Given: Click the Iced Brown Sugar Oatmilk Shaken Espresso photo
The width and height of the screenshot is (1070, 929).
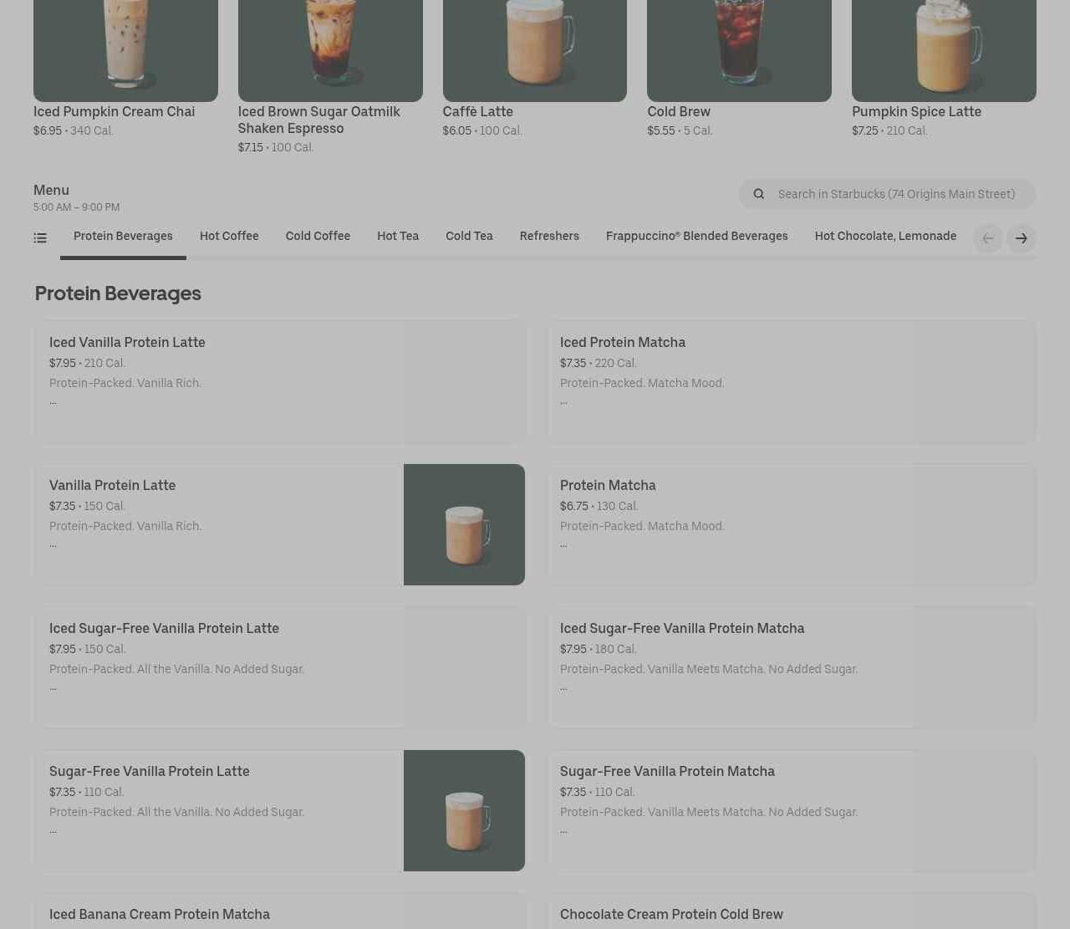Looking at the screenshot, I should click(x=330, y=51).
